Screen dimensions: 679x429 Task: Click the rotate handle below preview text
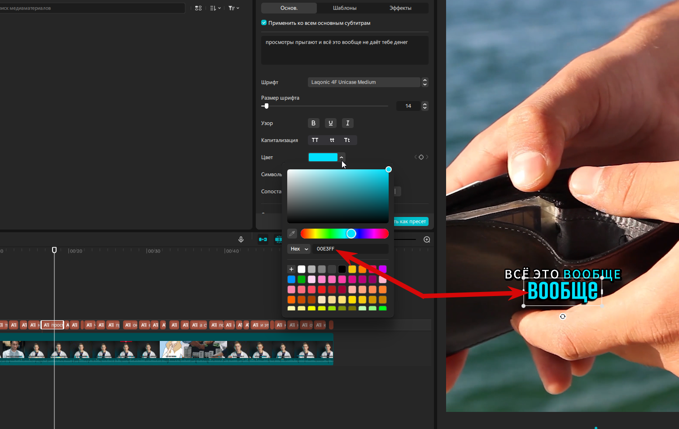563,316
